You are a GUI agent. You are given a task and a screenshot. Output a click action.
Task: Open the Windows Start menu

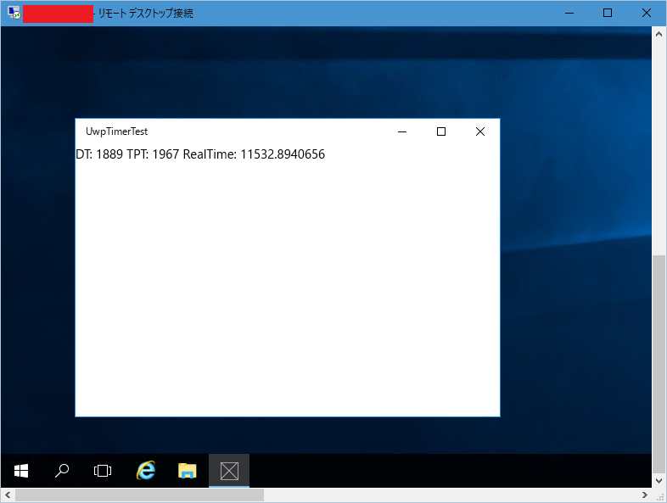21,471
